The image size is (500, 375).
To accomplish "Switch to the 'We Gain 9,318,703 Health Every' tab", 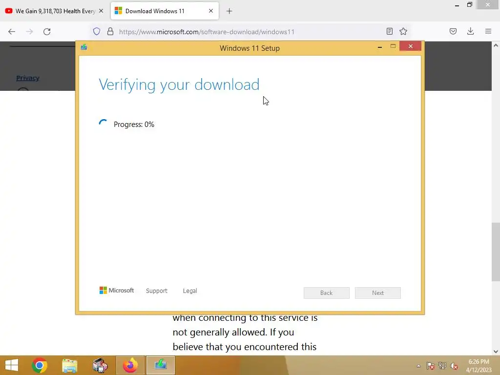I will [x=55, y=11].
